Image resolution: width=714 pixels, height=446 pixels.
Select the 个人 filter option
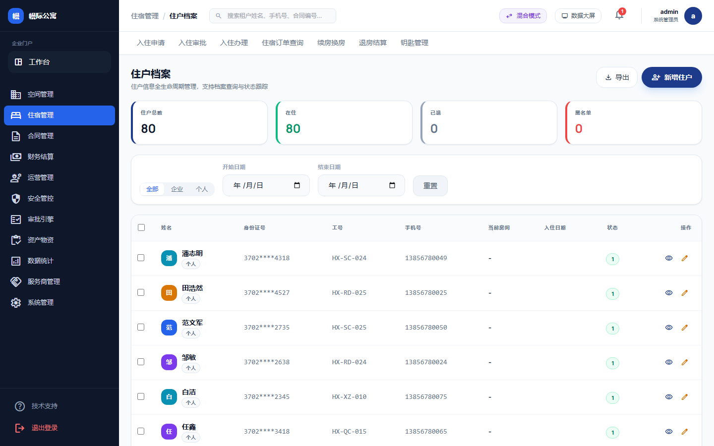(x=202, y=189)
